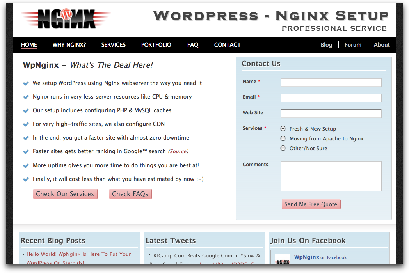Open the (Source) link about Google ranking
The width and height of the screenshot is (409, 273).
[x=178, y=151]
